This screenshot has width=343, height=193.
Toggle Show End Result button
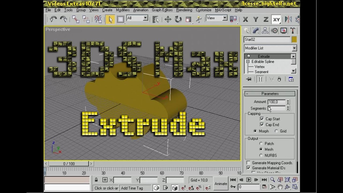[260, 79]
